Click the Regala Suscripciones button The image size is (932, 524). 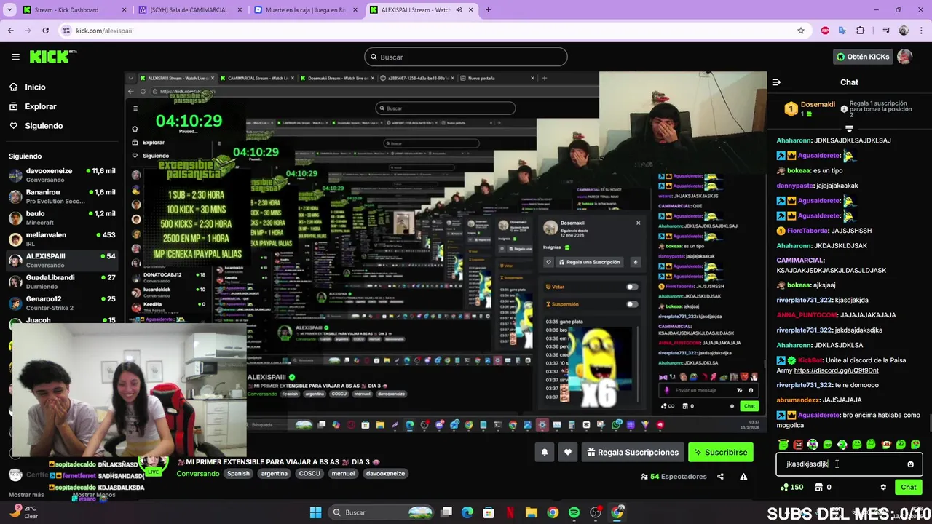point(632,453)
